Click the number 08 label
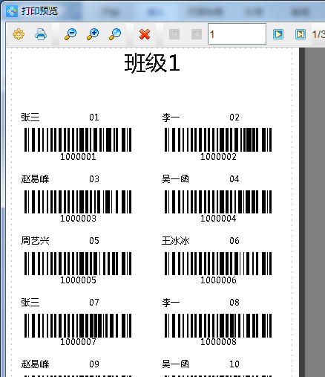Screen dimensions: 325x377 tap(234, 303)
